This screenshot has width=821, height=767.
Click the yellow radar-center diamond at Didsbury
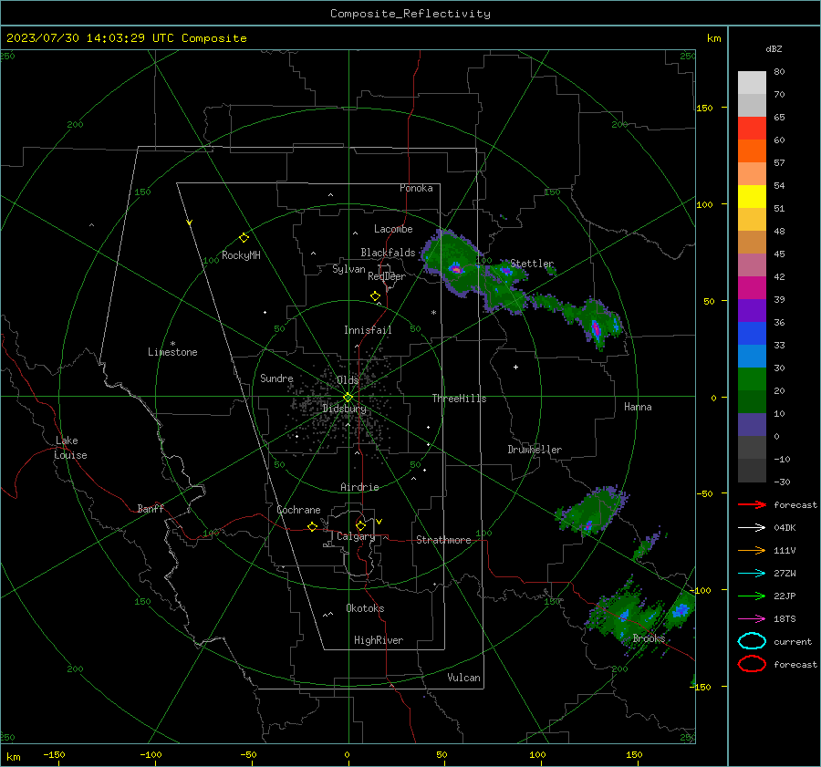pyautogui.click(x=348, y=398)
